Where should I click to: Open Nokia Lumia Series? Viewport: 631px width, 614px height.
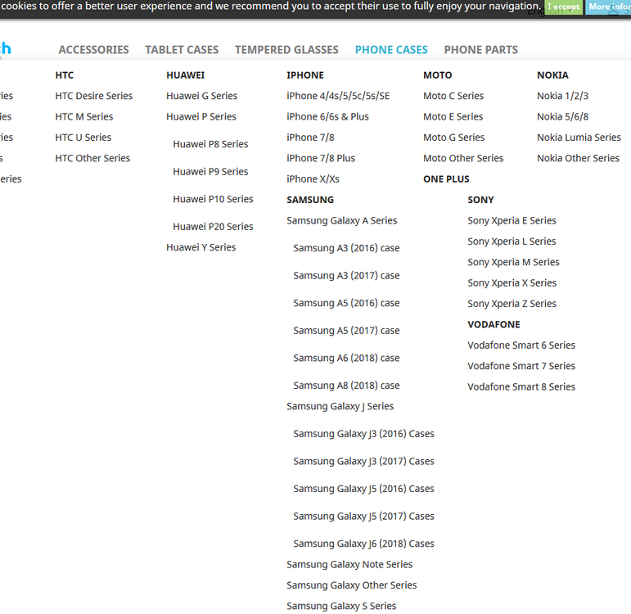(x=579, y=138)
